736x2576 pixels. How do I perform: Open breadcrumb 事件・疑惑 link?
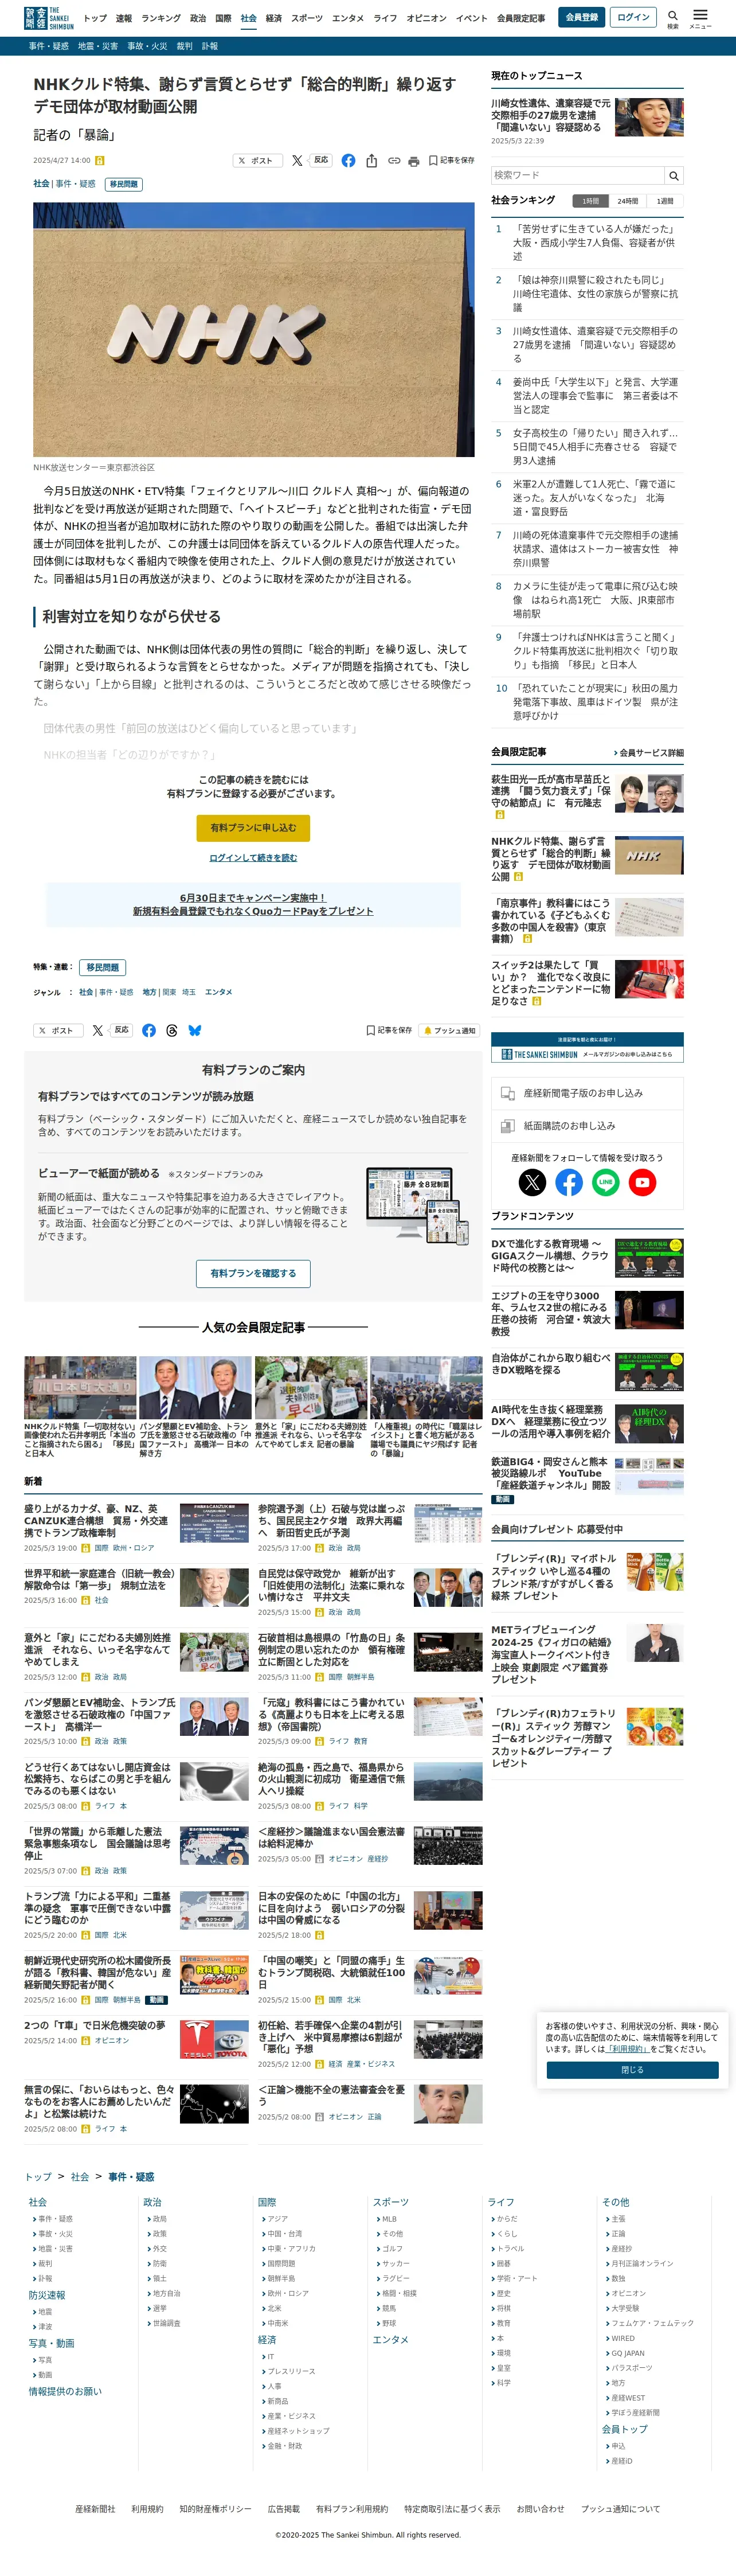(x=131, y=2176)
